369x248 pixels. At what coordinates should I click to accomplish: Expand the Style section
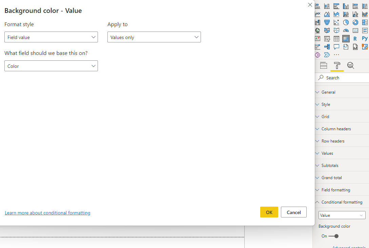tap(342, 104)
